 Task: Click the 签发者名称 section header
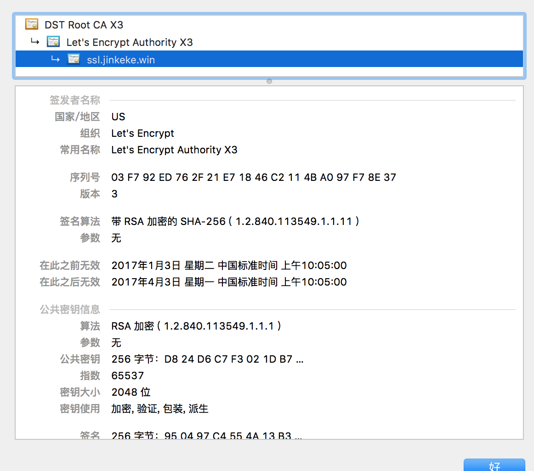pos(74,100)
